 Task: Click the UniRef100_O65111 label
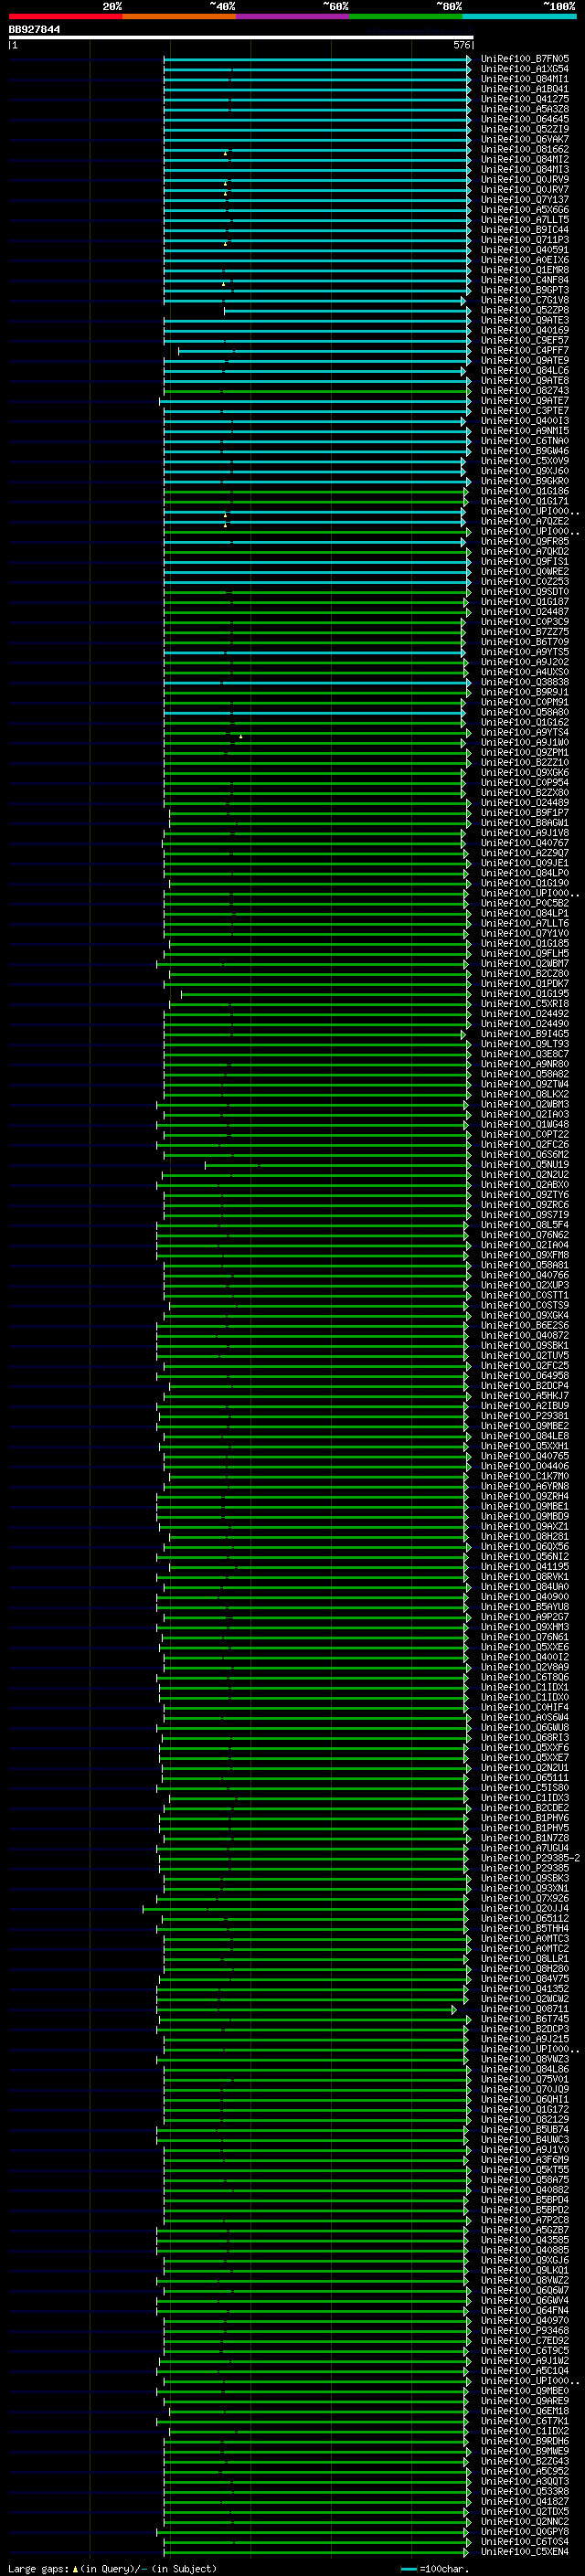coord(525,1777)
